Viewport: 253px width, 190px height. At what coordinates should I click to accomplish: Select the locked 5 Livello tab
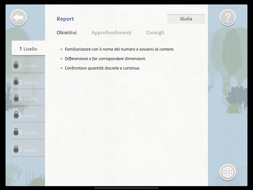[x=28, y=115]
